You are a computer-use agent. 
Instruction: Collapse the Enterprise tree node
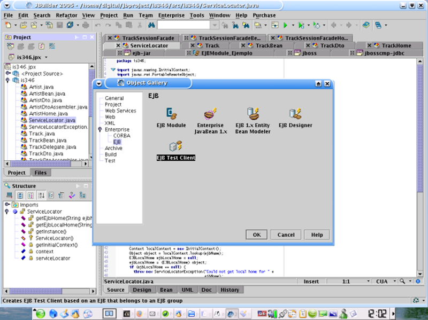point(100,130)
